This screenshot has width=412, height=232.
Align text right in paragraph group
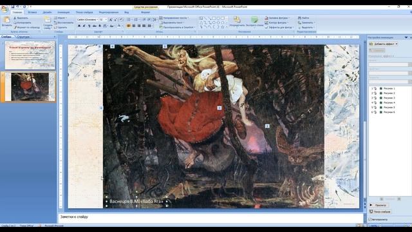139,26
